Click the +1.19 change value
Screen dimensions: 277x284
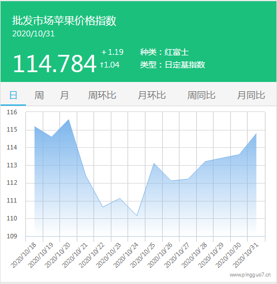tap(113, 52)
